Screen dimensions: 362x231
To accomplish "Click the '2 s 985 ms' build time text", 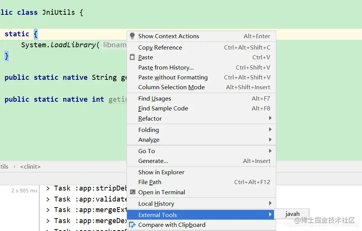I will pyautogui.click(x=24, y=191).
